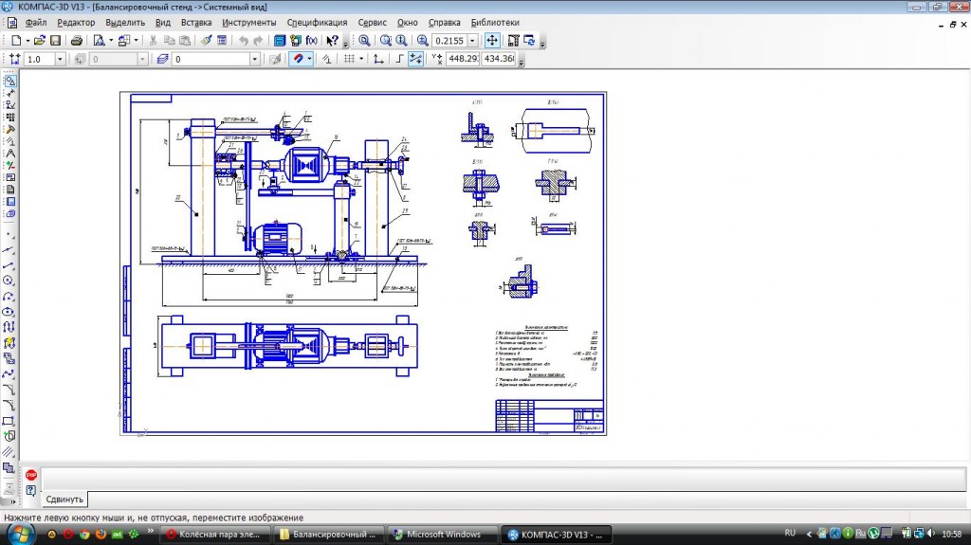Screen dimensions: 971x545
Task: Switch to Microsoft Windows taskbar item
Action: click(x=442, y=534)
